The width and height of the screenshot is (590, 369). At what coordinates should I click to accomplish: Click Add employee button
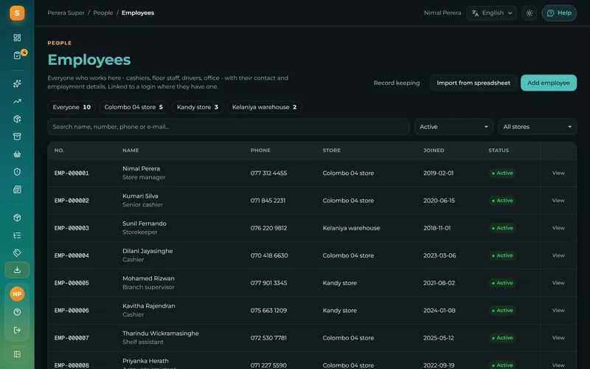click(549, 83)
